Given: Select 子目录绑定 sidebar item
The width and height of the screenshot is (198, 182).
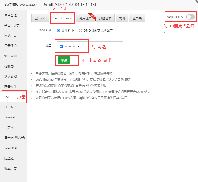Looking at the screenshot, I should (x=12, y=26).
